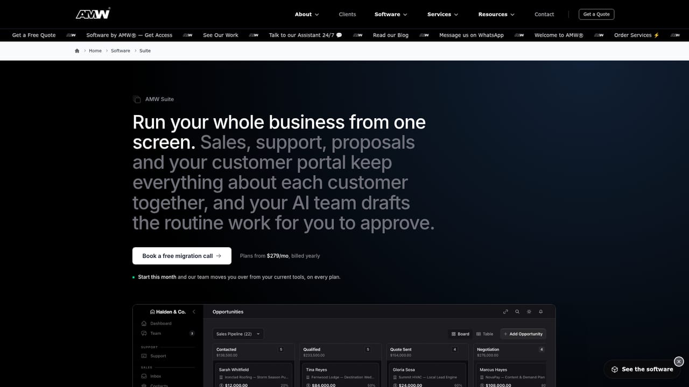The width and height of the screenshot is (689, 387).
Task: Dismiss the See the software popup
Action: click(x=679, y=362)
